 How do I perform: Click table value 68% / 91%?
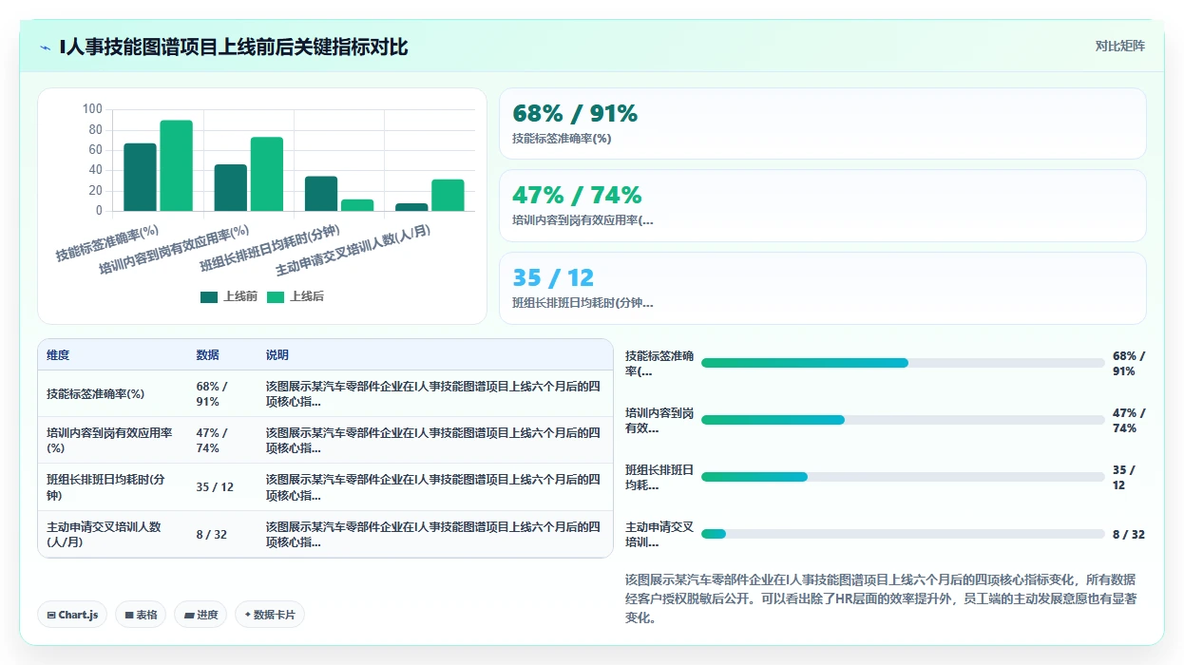pos(212,393)
